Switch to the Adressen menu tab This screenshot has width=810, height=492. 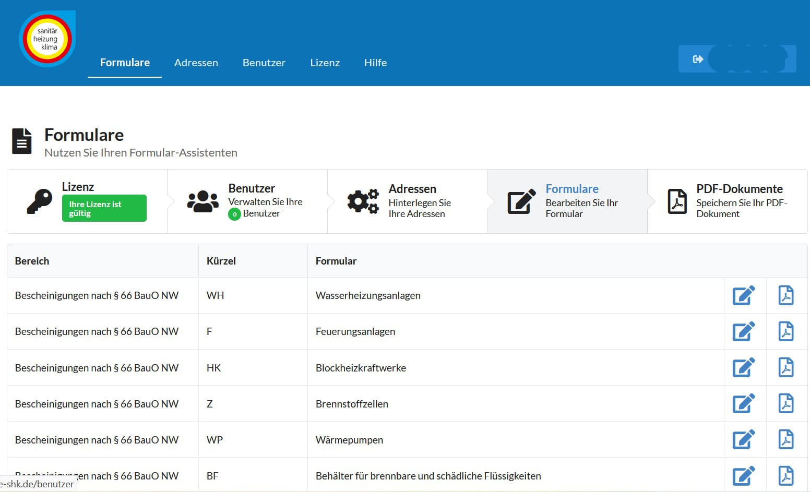click(x=196, y=63)
